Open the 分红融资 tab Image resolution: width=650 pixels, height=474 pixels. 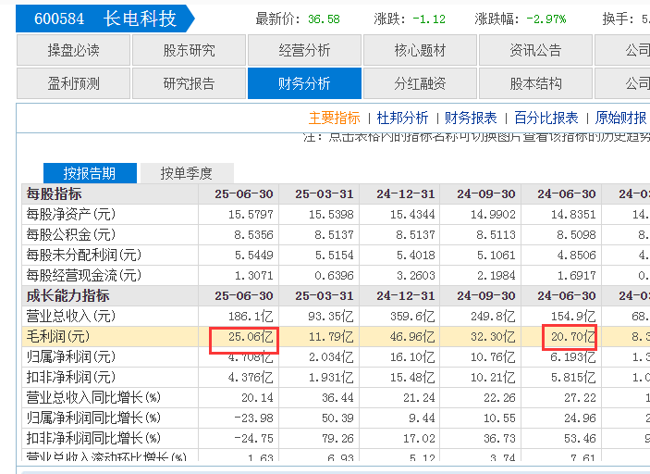click(x=420, y=83)
